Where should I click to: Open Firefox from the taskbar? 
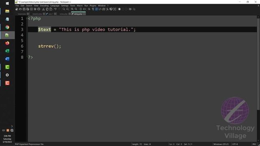coord(7,43)
